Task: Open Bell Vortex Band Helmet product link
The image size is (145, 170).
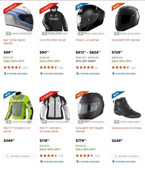Action: (14, 42)
